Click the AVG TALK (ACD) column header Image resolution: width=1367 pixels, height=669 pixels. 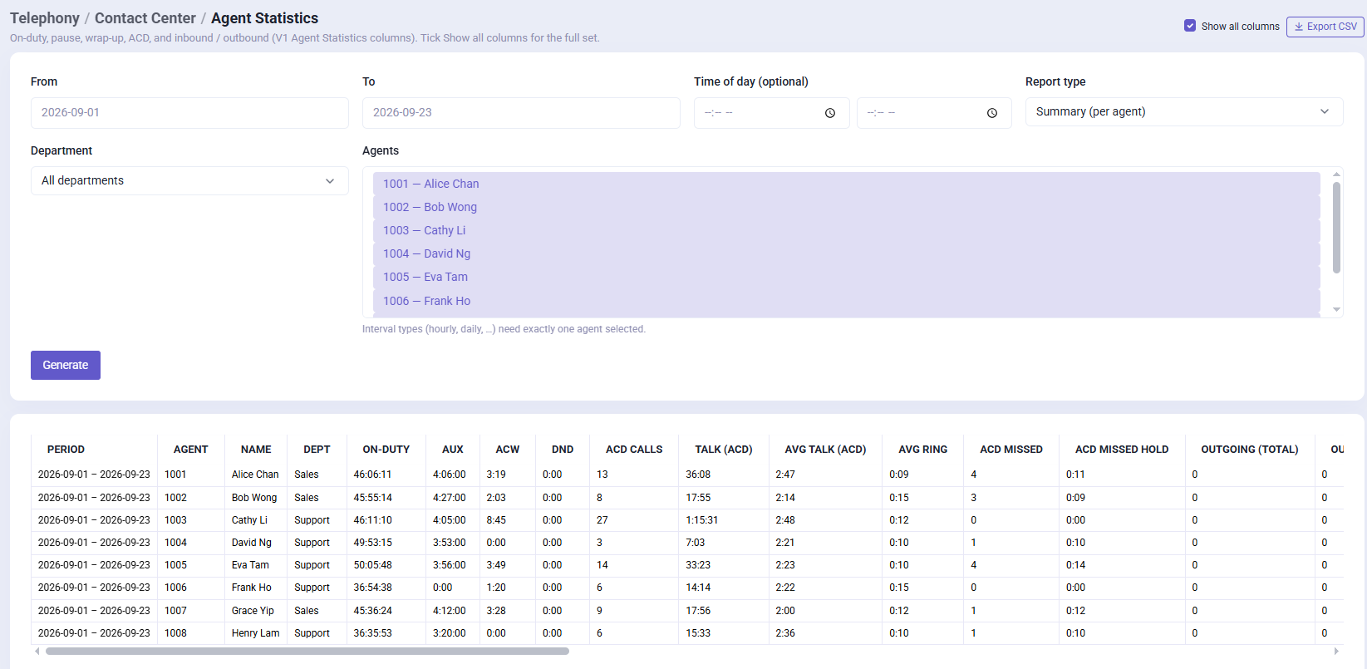pos(825,450)
